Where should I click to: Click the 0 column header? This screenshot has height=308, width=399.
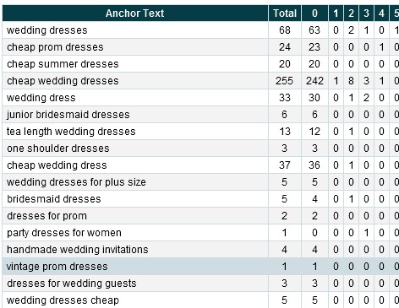(x=314, y=14)
